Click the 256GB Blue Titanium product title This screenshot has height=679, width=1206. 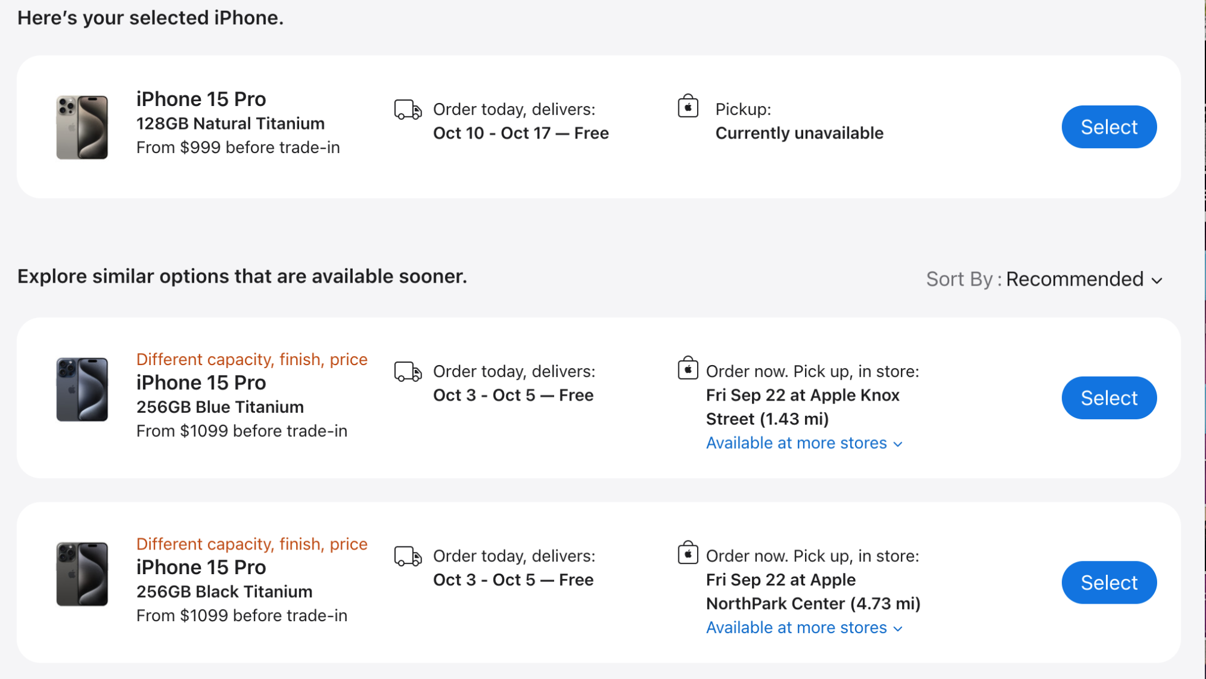click(220, 407)
